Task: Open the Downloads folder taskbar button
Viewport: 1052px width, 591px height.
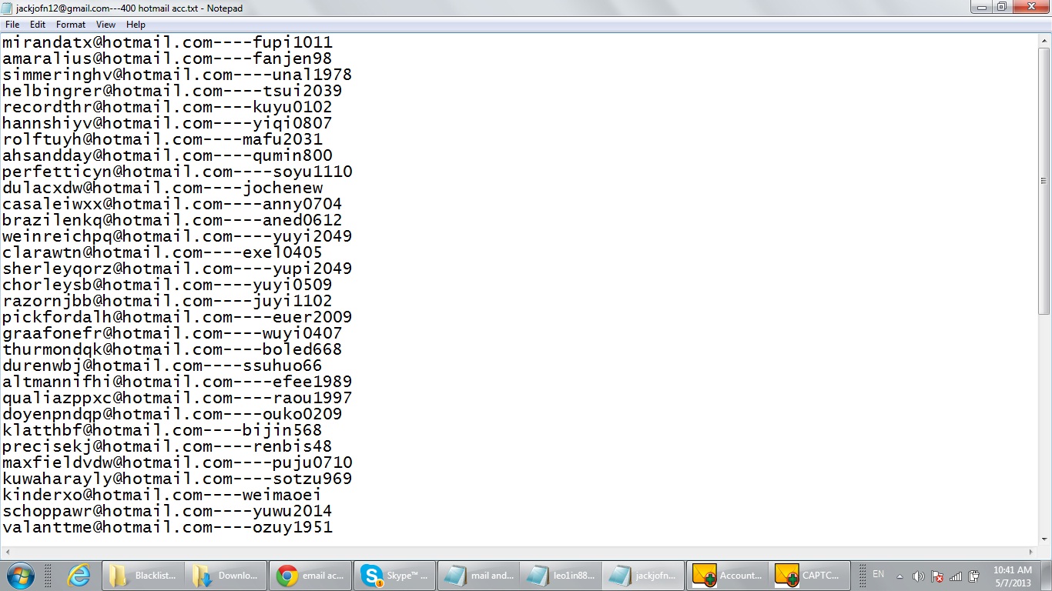Action: [226, 575]
